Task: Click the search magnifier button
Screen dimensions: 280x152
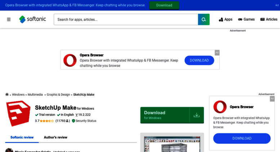Action: (x=204, y=19)
